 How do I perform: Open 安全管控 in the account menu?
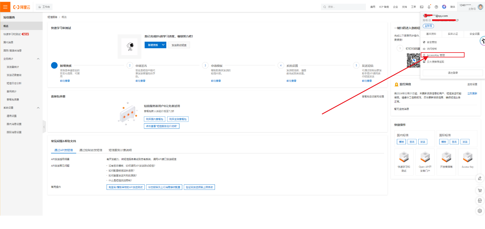(432, 42)
